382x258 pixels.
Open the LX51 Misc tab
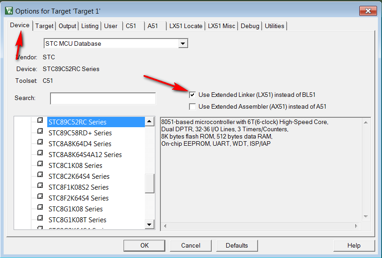[x=222, y=26]
